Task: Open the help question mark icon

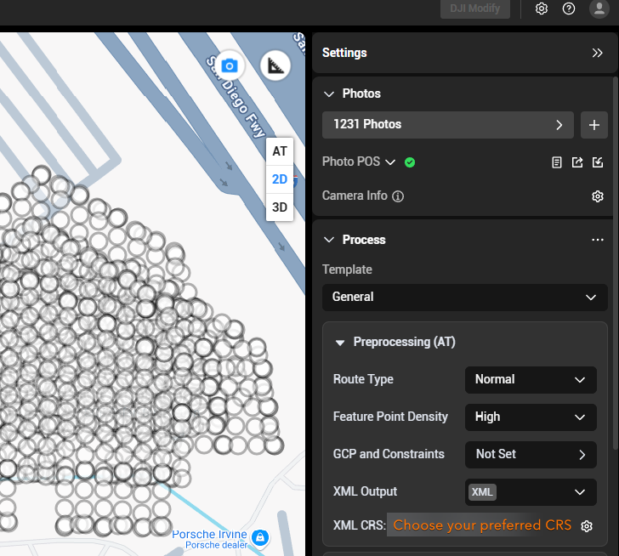Action: 569,9
